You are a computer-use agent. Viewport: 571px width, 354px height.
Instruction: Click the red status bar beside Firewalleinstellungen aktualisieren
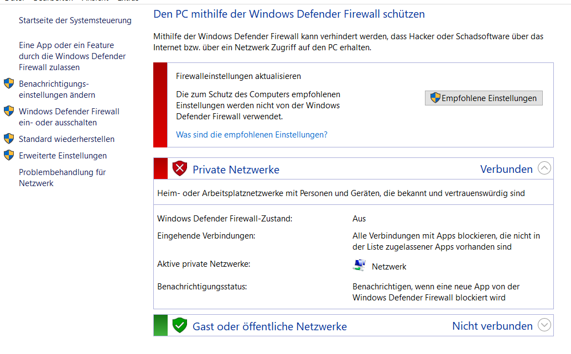point(160,105)
